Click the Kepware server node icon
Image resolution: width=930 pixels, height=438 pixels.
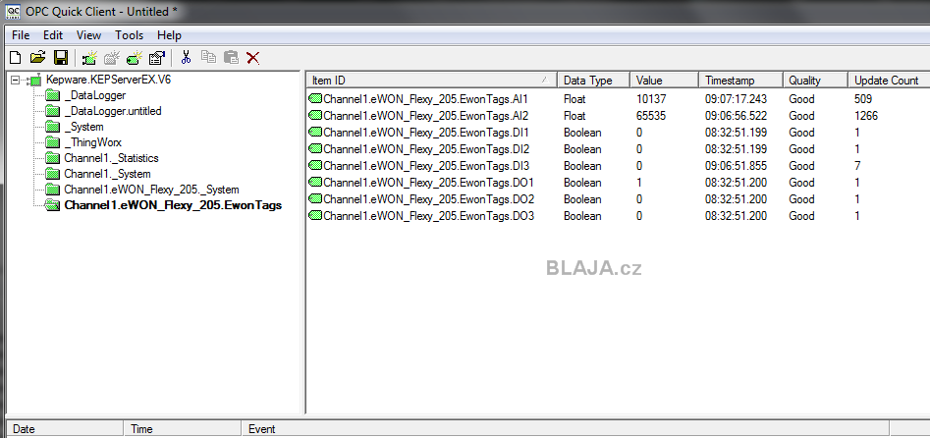pos(34,80)
